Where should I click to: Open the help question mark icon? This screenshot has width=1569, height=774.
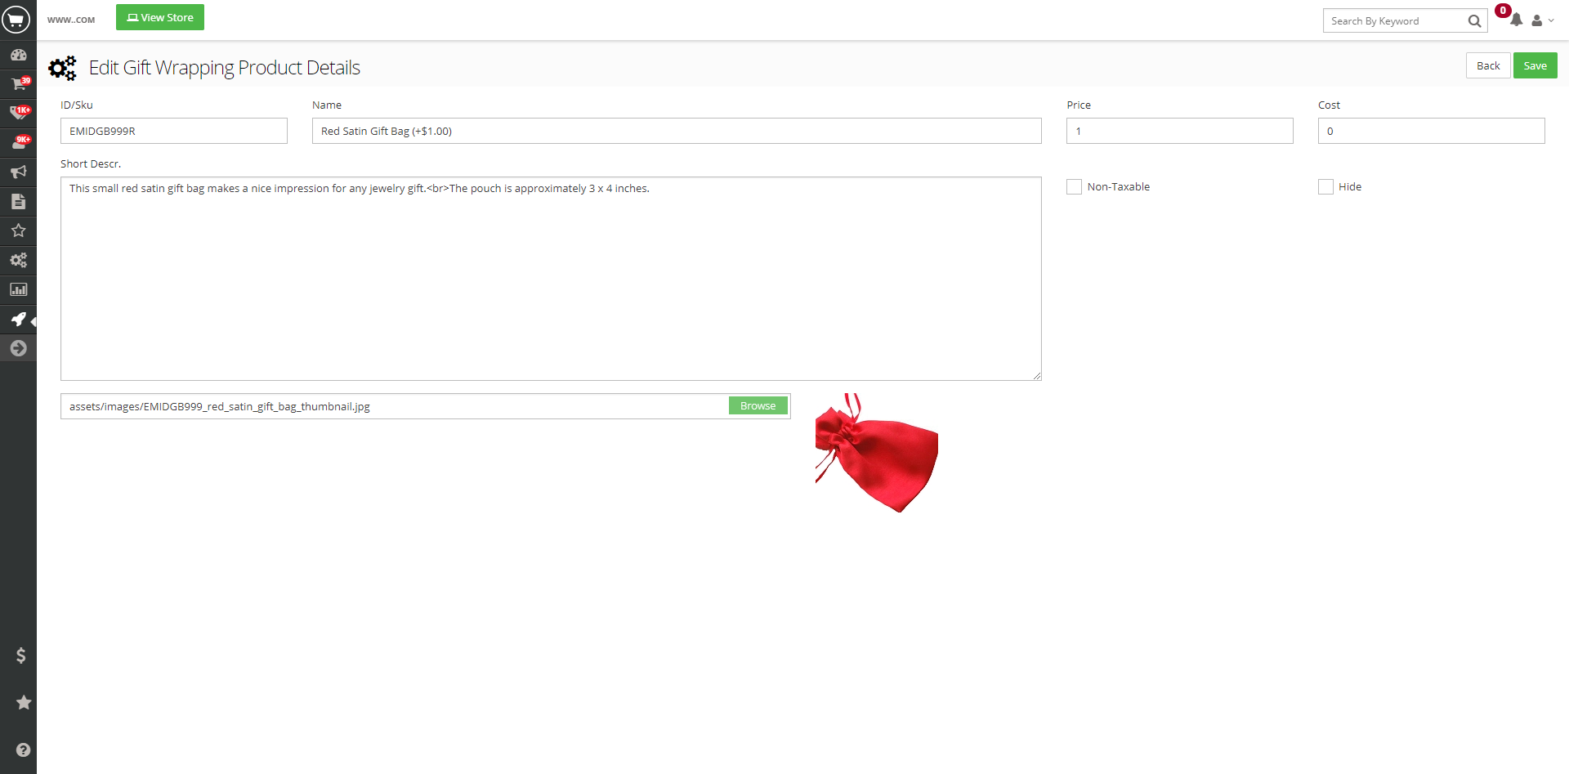23,749
